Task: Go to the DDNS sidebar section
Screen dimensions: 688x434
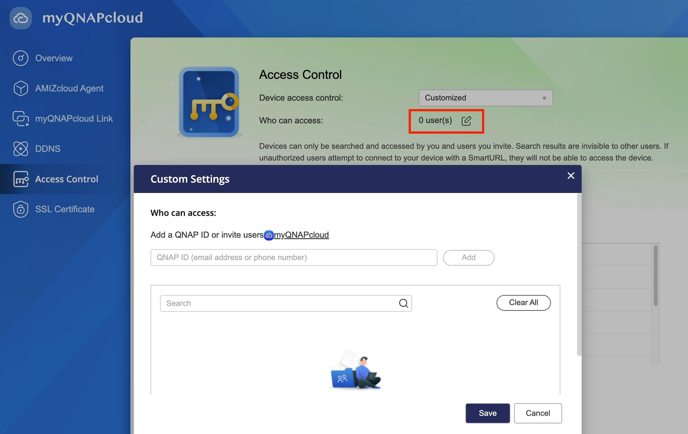Action: (x=48, y=149)
